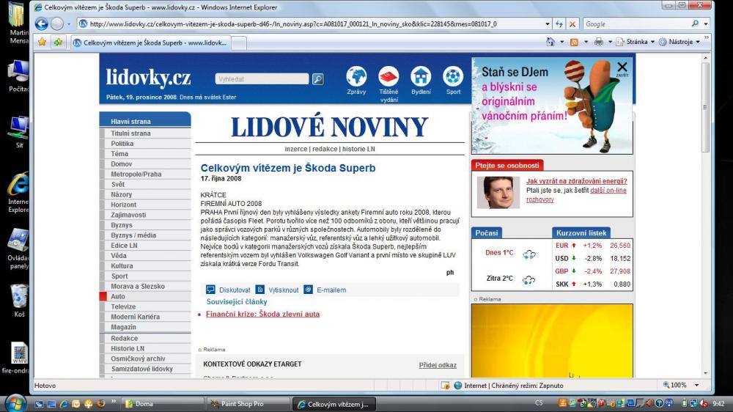733x412 pixels.
Task: Open recent pages dropdown next to Forward
Action: (x=69, y=23)
